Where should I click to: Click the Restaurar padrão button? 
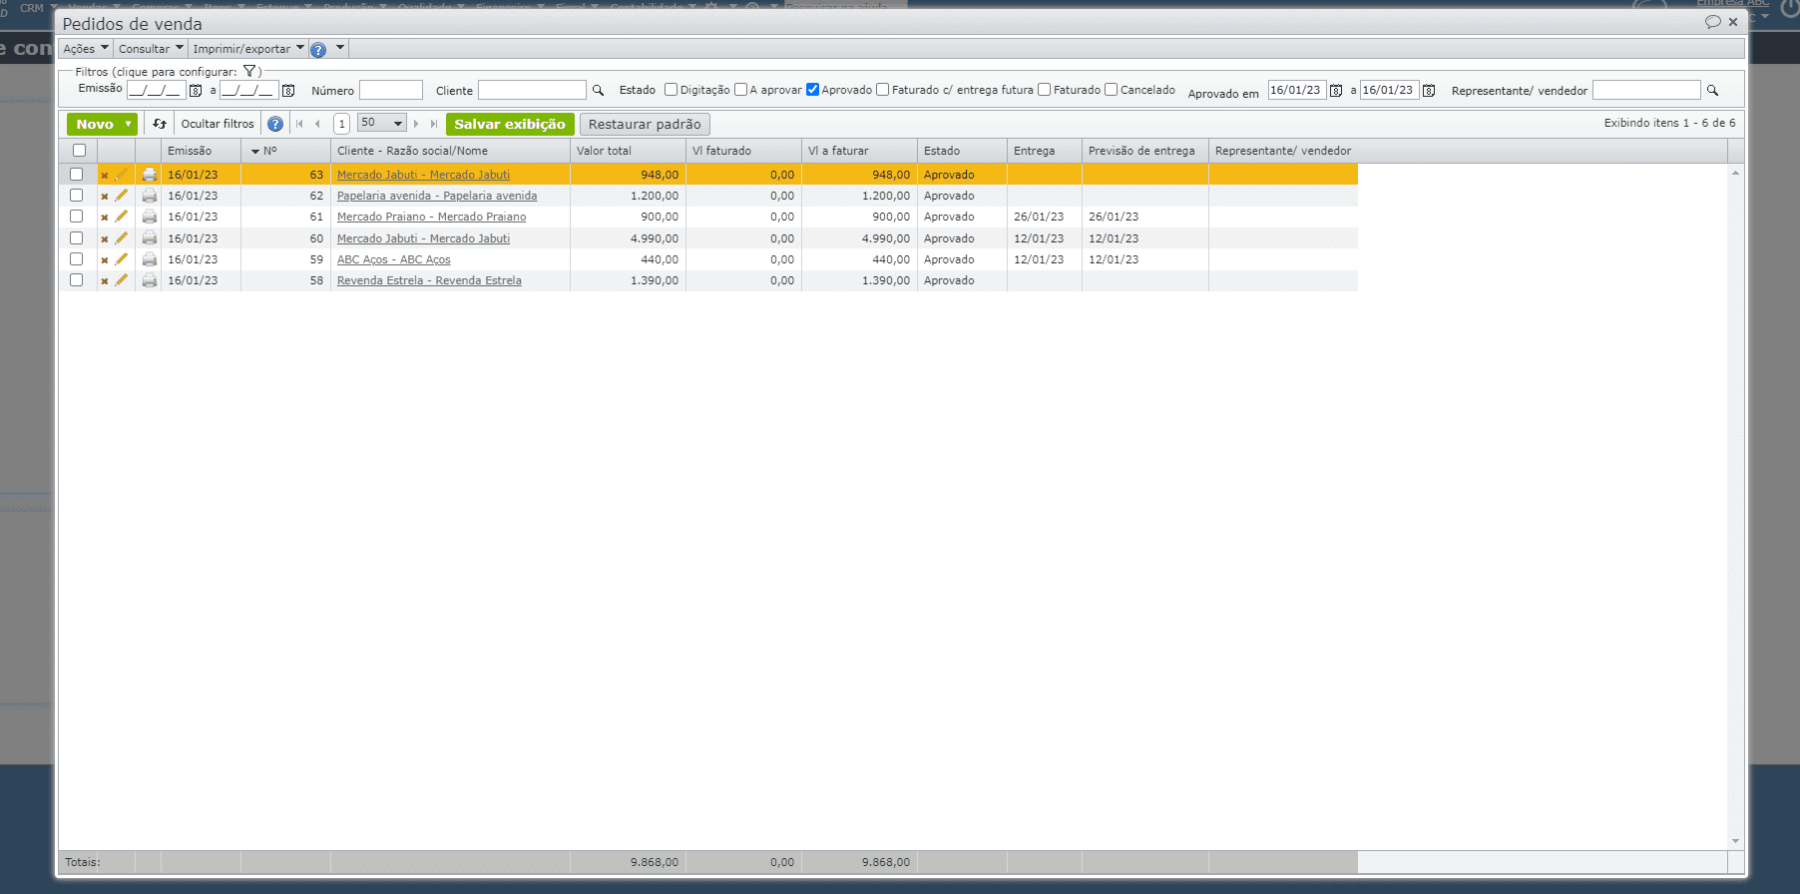(645, 124)
